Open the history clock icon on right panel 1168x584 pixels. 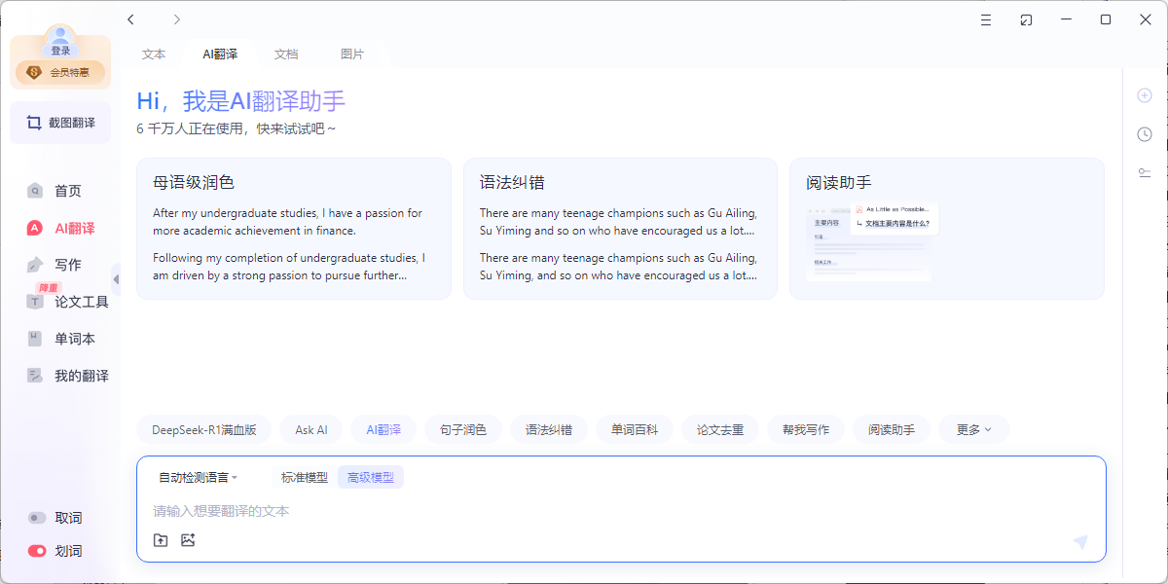click(x=1145, y=134)
